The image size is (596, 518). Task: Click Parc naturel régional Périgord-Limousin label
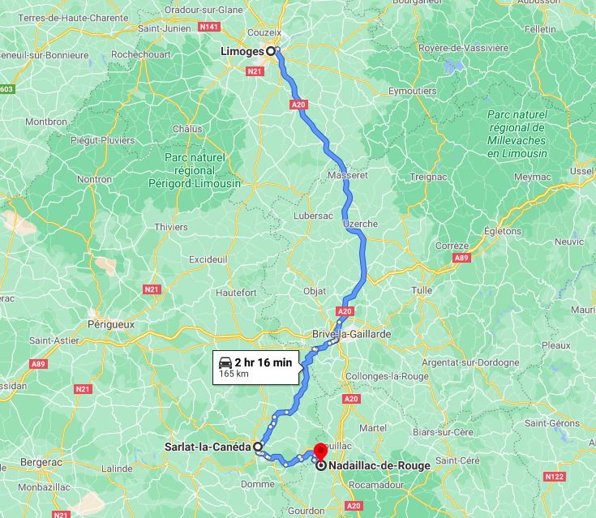click(195, 170)
